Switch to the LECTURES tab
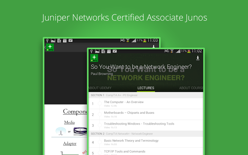Viewport: 248px width, 155px height. click(146, 88)
